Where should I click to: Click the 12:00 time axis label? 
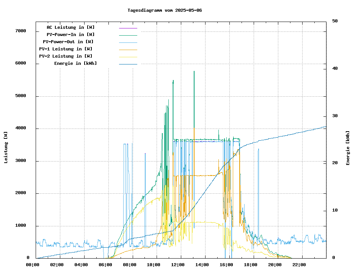[178, 265]
